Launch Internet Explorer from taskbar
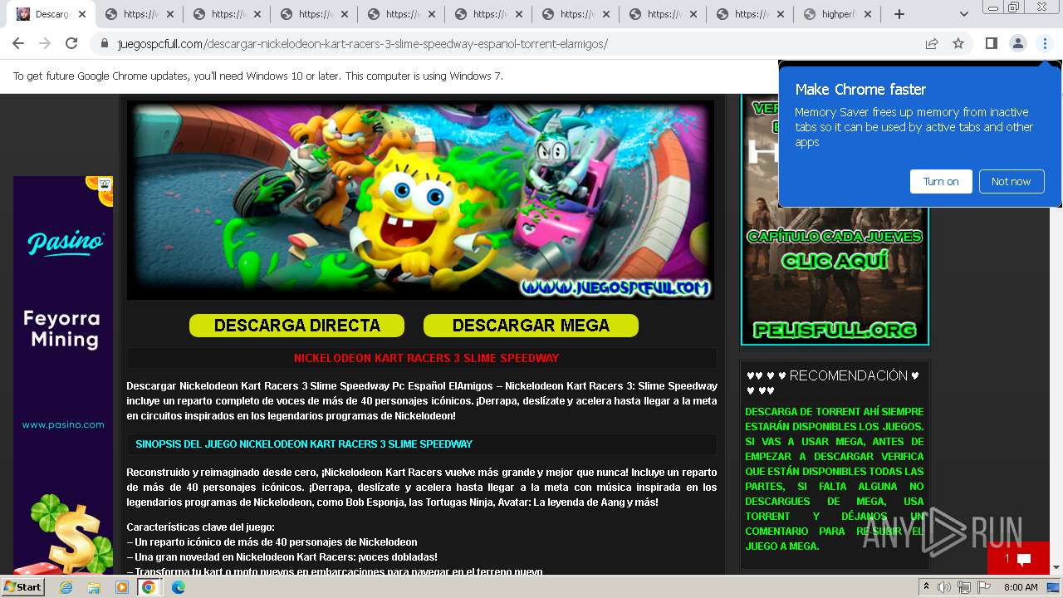The height and width of the screenshot is (598, 1063). 66,587
